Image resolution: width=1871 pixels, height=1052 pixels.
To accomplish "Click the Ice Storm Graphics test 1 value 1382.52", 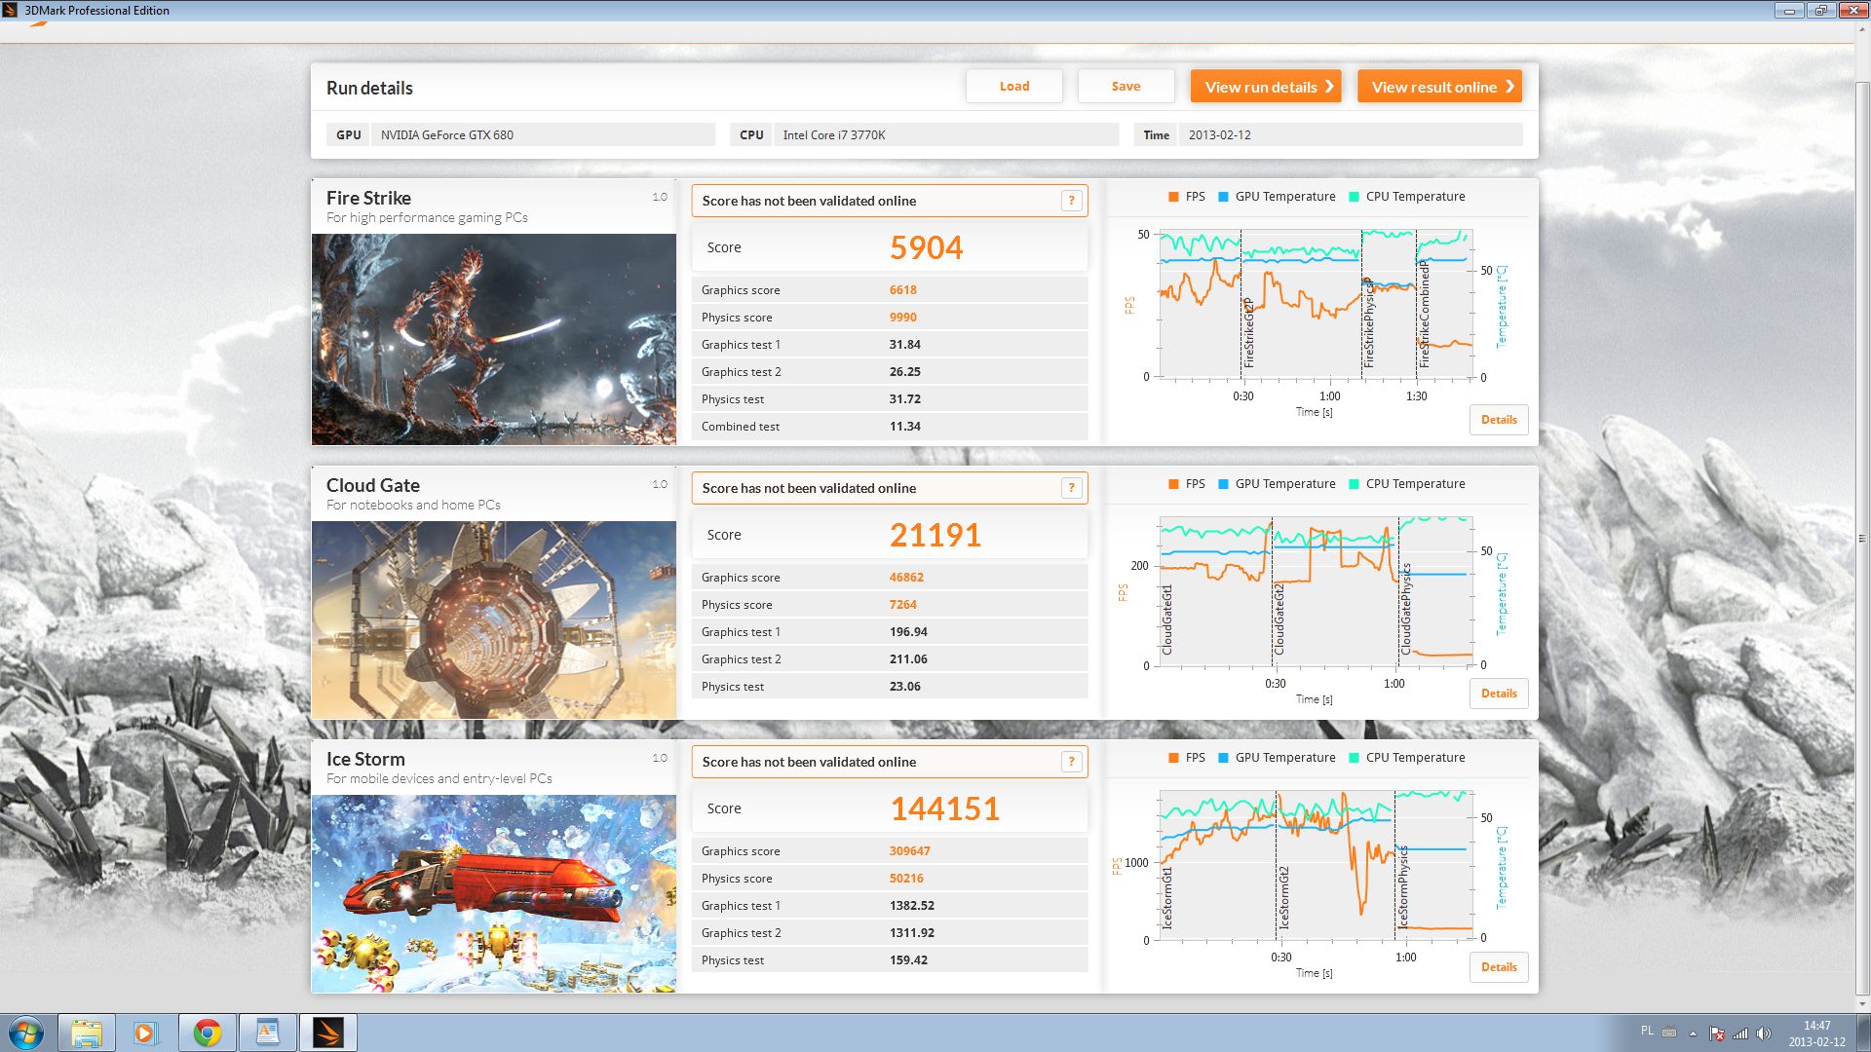I will click(911, 905).
